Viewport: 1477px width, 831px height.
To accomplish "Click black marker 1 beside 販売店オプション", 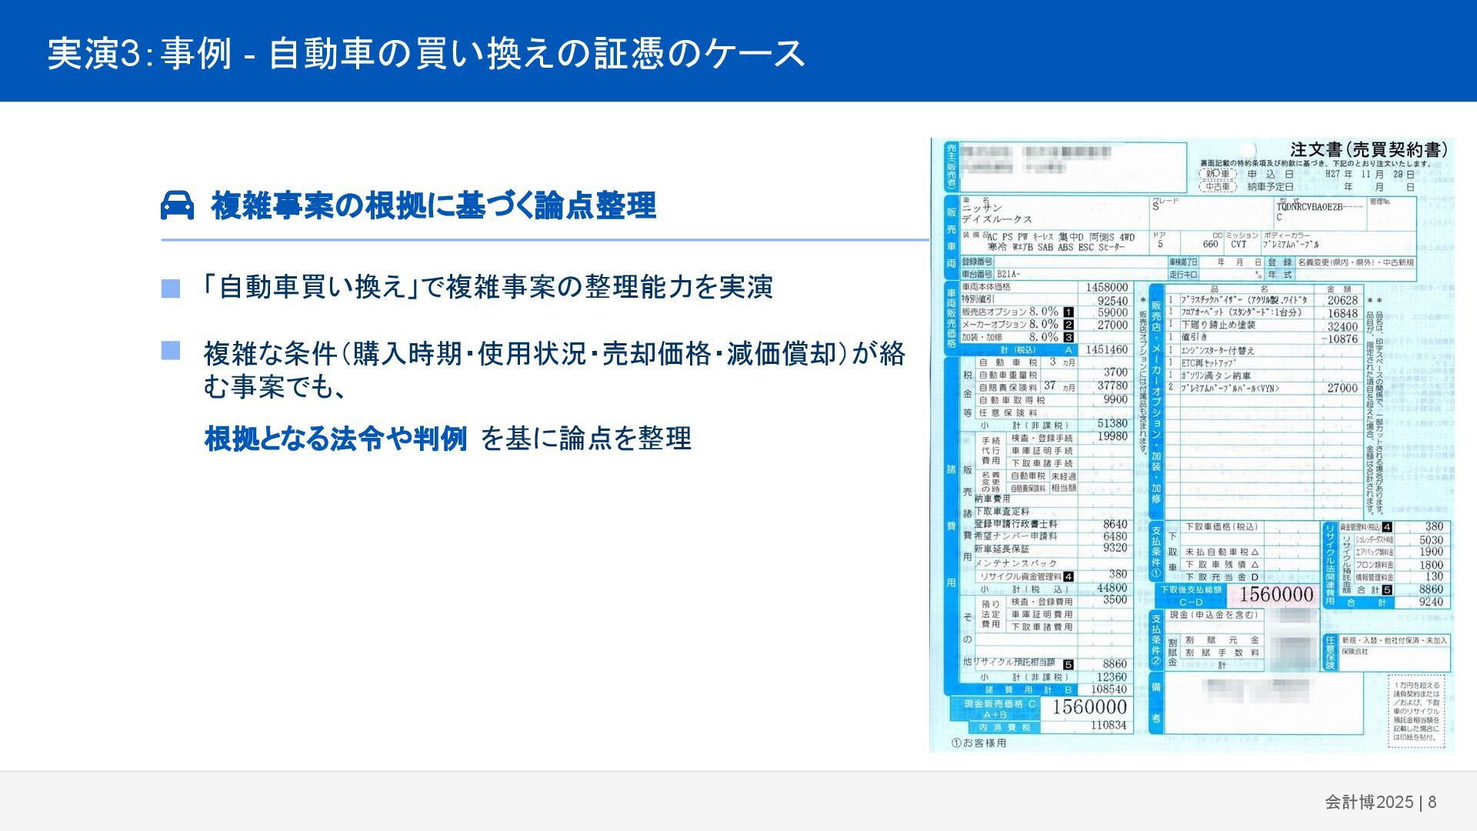I will tap(1069, 312).
